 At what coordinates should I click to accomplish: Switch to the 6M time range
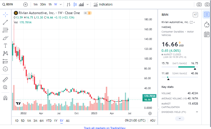pyautogui.click(x=42, y=121)
